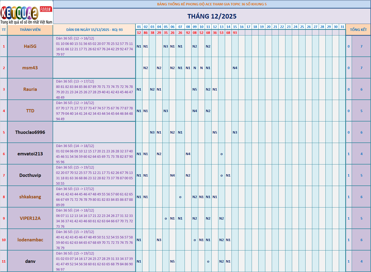Select the TỔNG KẾT header cell
Viewport: 371px width, 272px height.
[x=358, y=30]
